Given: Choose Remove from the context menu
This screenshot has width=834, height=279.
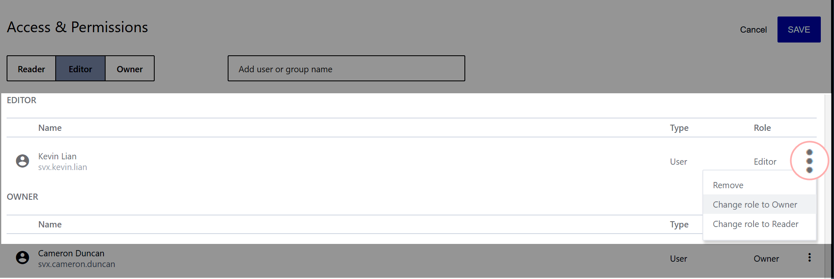Looking at the screenshot, I should coord(728,185).
